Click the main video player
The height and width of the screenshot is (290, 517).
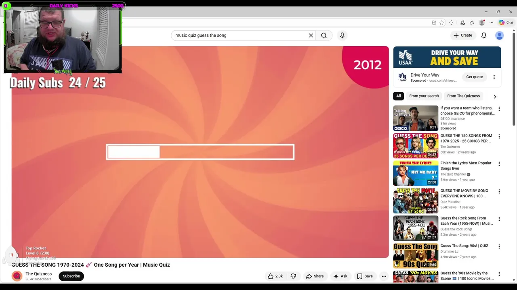tap(200, 152)
